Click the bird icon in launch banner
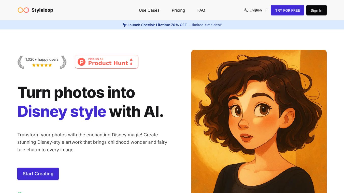The image size is (344, 193). pos(124,25)
